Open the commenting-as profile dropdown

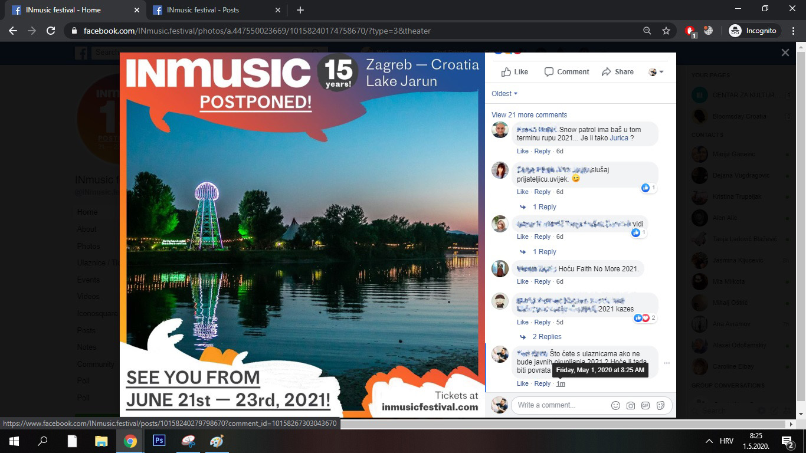point(656,72)
